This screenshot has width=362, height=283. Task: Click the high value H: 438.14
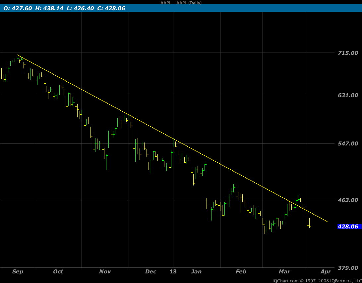click(48, 9)
